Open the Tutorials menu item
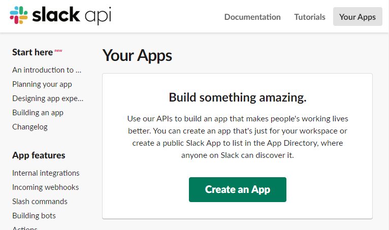389x230 pixels. coord(310,17)
